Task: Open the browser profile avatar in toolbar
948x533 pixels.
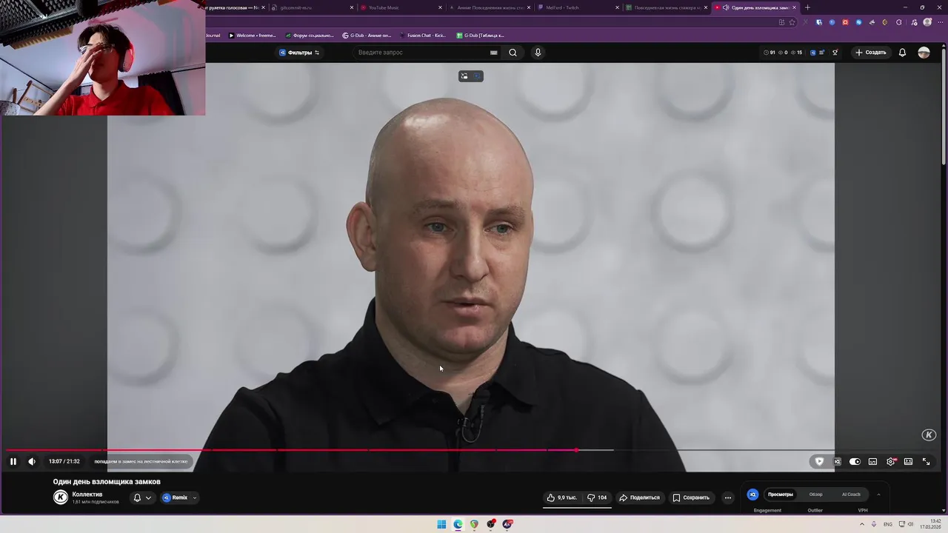Action: (x=927, y=22)
